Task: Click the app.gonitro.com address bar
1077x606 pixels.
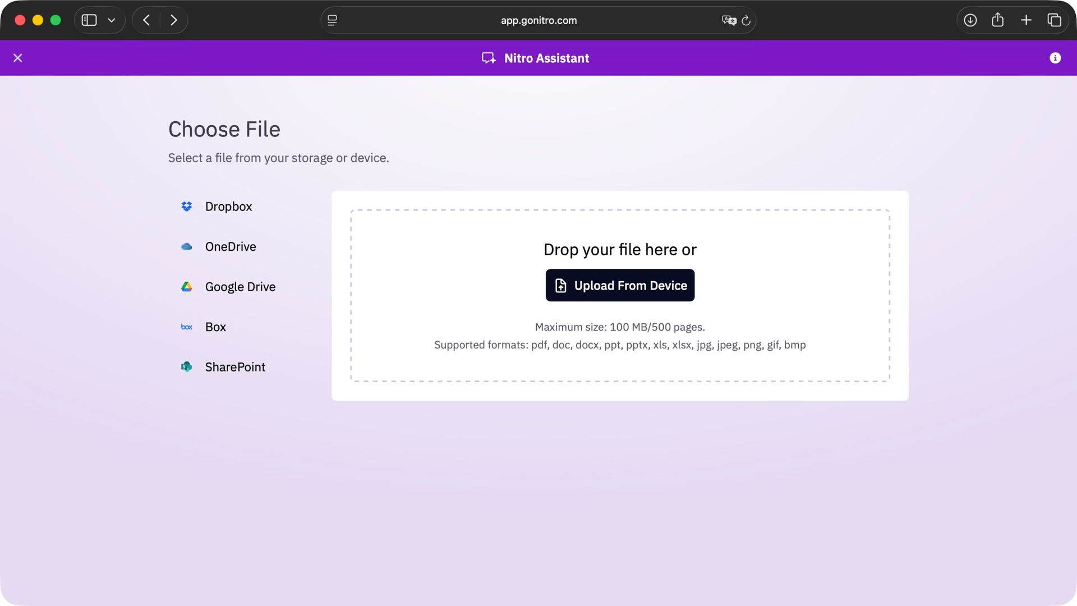Action: point(538,20)
